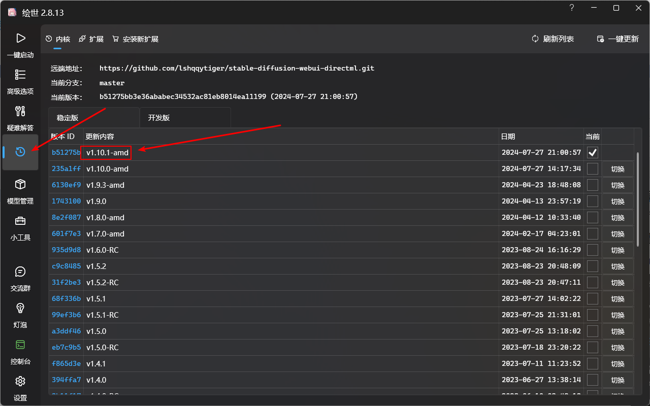
Task: Open 灯泡 lightbulb tips in sidebar
Action: pos(20,315)
